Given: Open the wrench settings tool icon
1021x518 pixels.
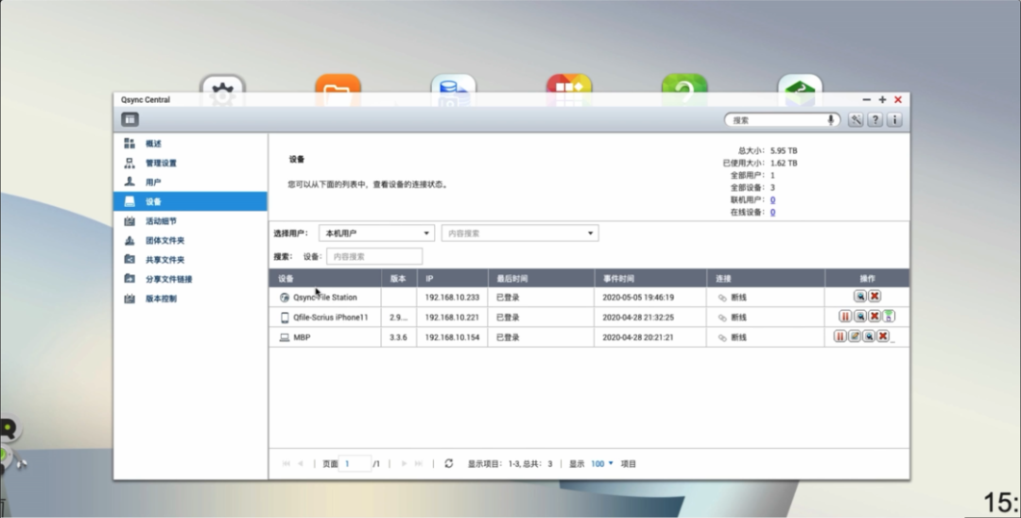Looking at the screenshot, I should click(856, 120).
